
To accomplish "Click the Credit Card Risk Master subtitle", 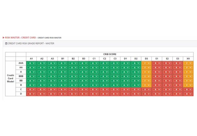I will (x=49, y=38).
